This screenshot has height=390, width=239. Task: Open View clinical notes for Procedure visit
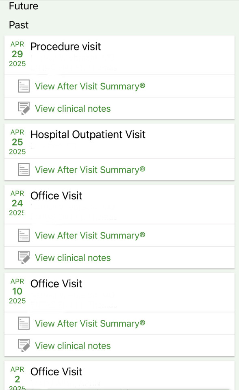(x=73, y=109)
